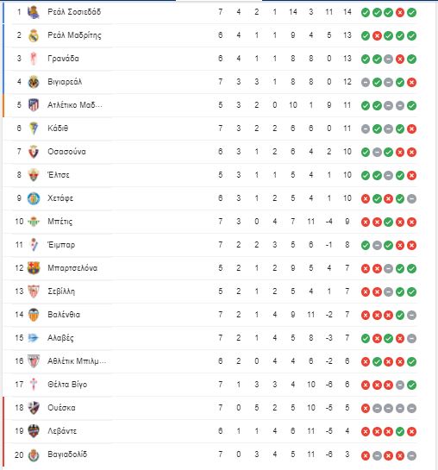Click the Villarreal yellow crest icon
Screen dimensions: 438x470
pos(34,82)
